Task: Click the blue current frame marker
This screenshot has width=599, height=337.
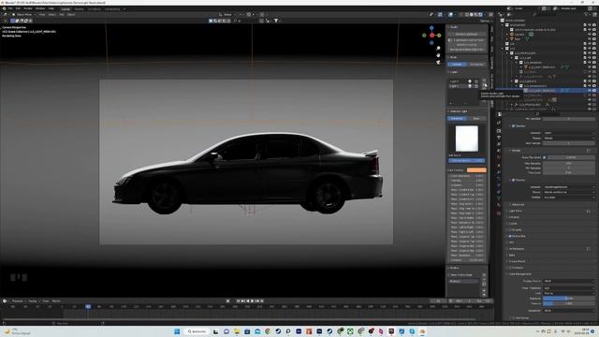Action: (x=88, y=306)
